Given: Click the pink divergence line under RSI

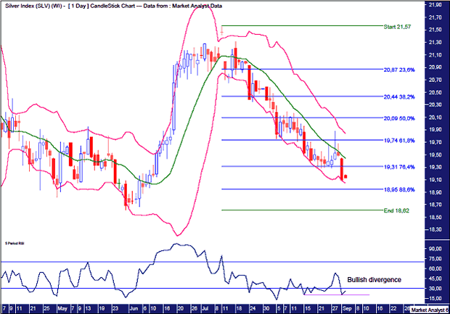Looking at the screenshot, I should pyautogui.click(x=337, y=294).
